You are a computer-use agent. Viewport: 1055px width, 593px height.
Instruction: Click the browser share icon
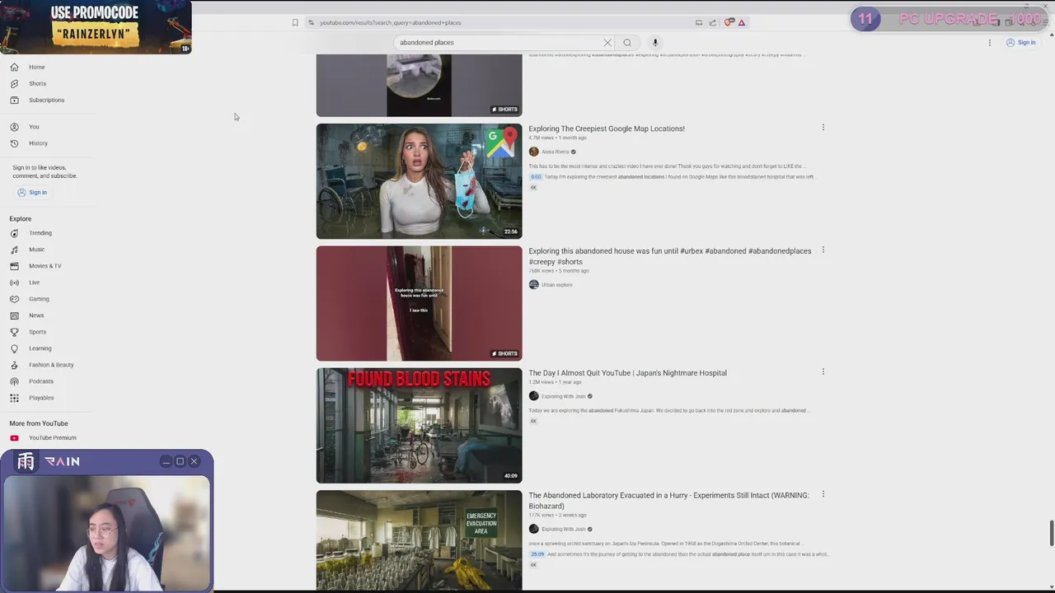point(713,23)
